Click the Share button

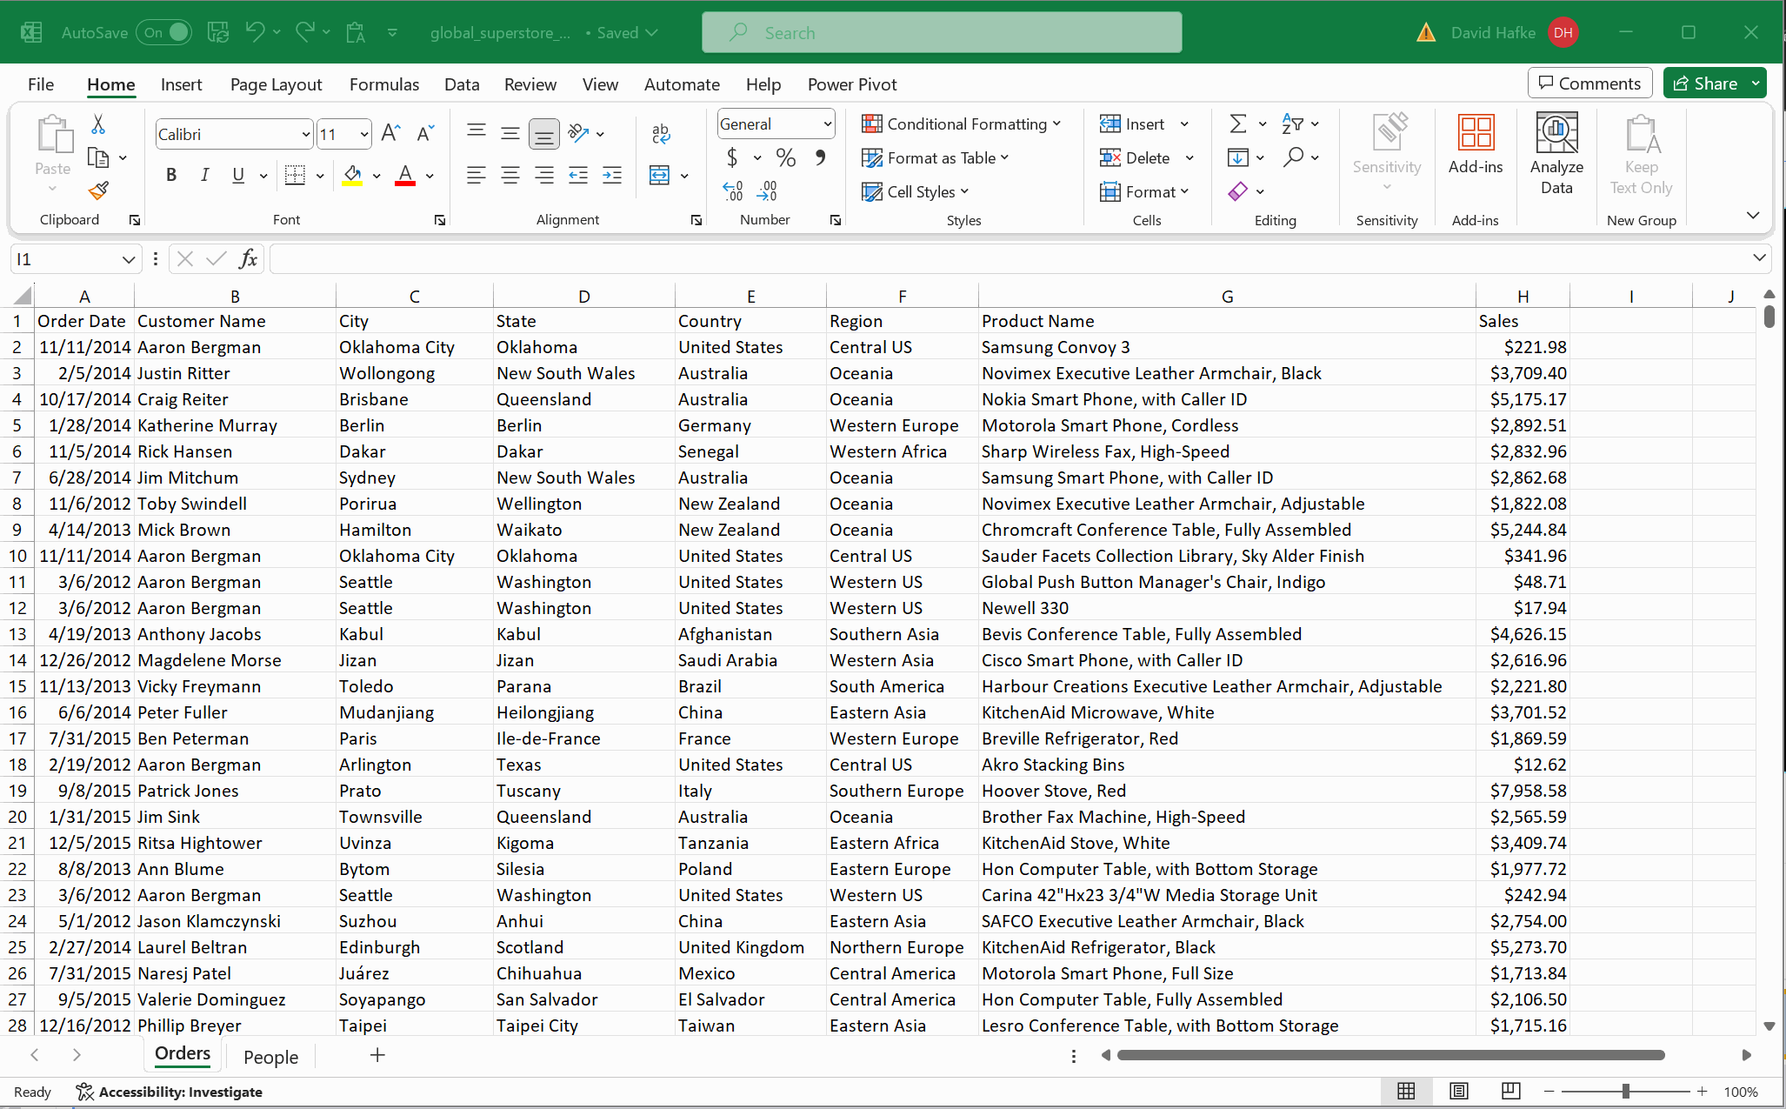[1705, 84]
